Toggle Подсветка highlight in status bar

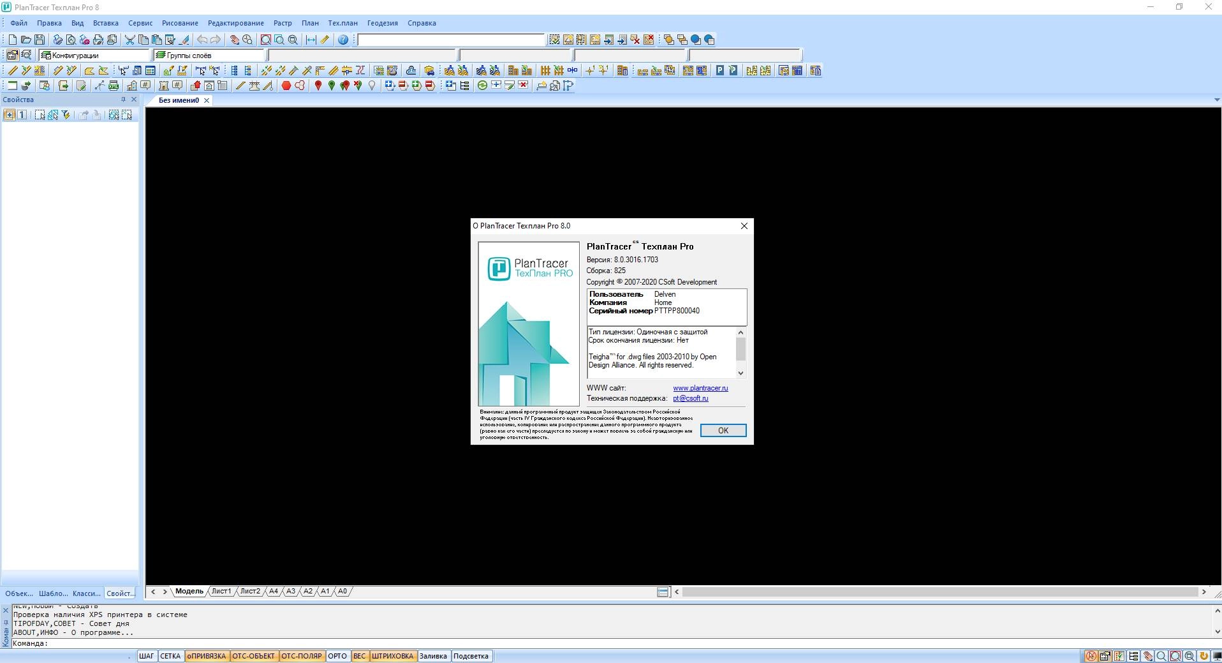(471, 656)
